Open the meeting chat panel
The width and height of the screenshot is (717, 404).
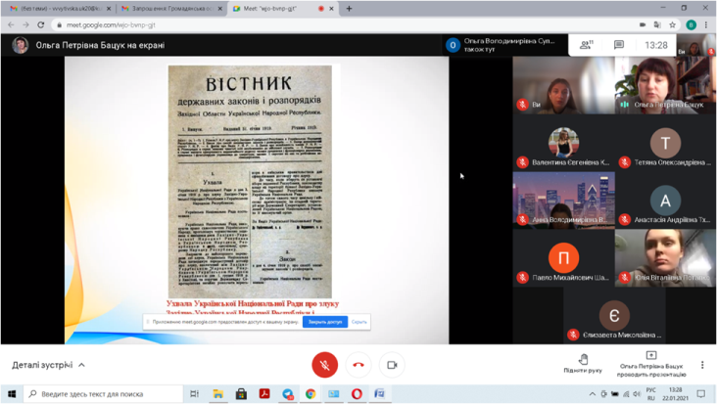click(x=619, y=45)
